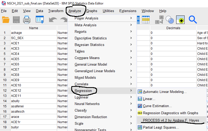208x131 pixels.
Task: Open the File menu
Action: [4, 11]
